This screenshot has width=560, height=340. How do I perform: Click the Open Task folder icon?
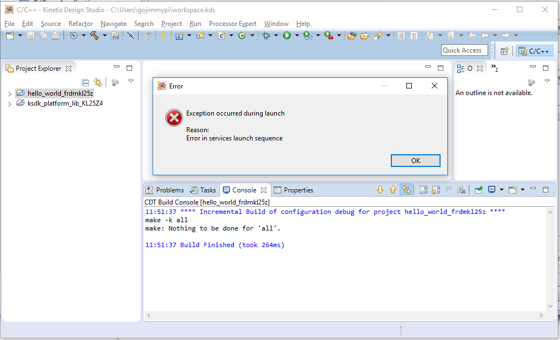click(x=364, y=35)
